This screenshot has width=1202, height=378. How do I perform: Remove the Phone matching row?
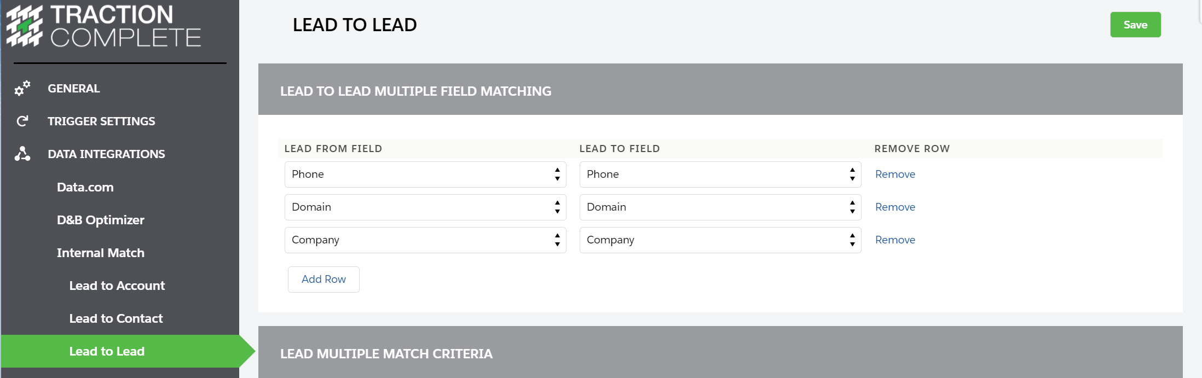click(895, 175)
